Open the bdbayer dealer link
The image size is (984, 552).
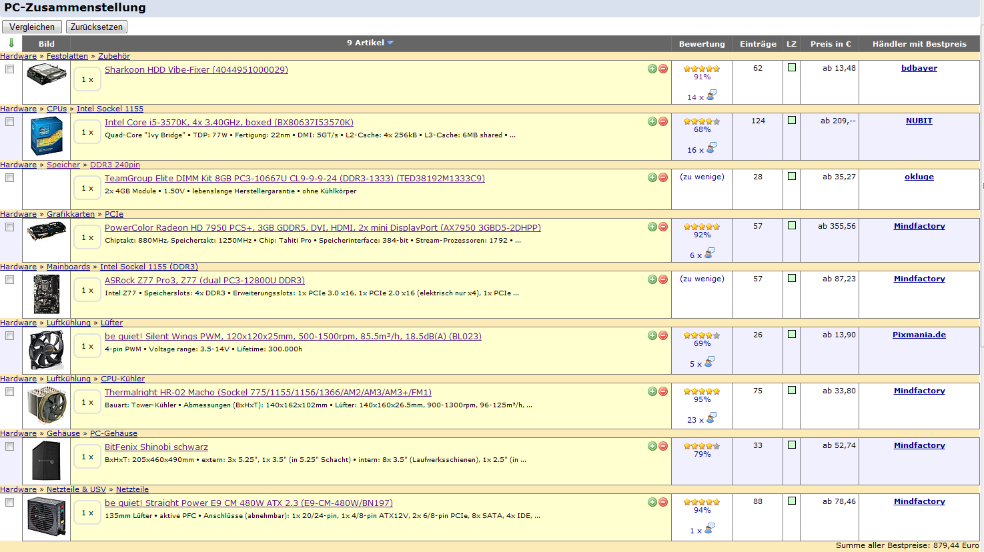919,68
